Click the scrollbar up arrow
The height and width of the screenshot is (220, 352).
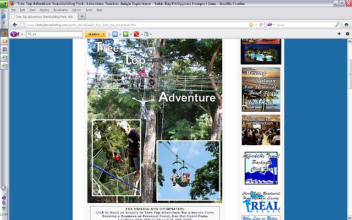(x=349, y=41)
